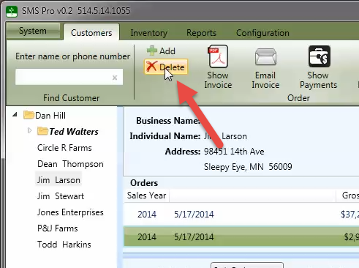Click the Sales Year column header
The height and width of the screenshot is (268, 359).
[x=146, y=196]
